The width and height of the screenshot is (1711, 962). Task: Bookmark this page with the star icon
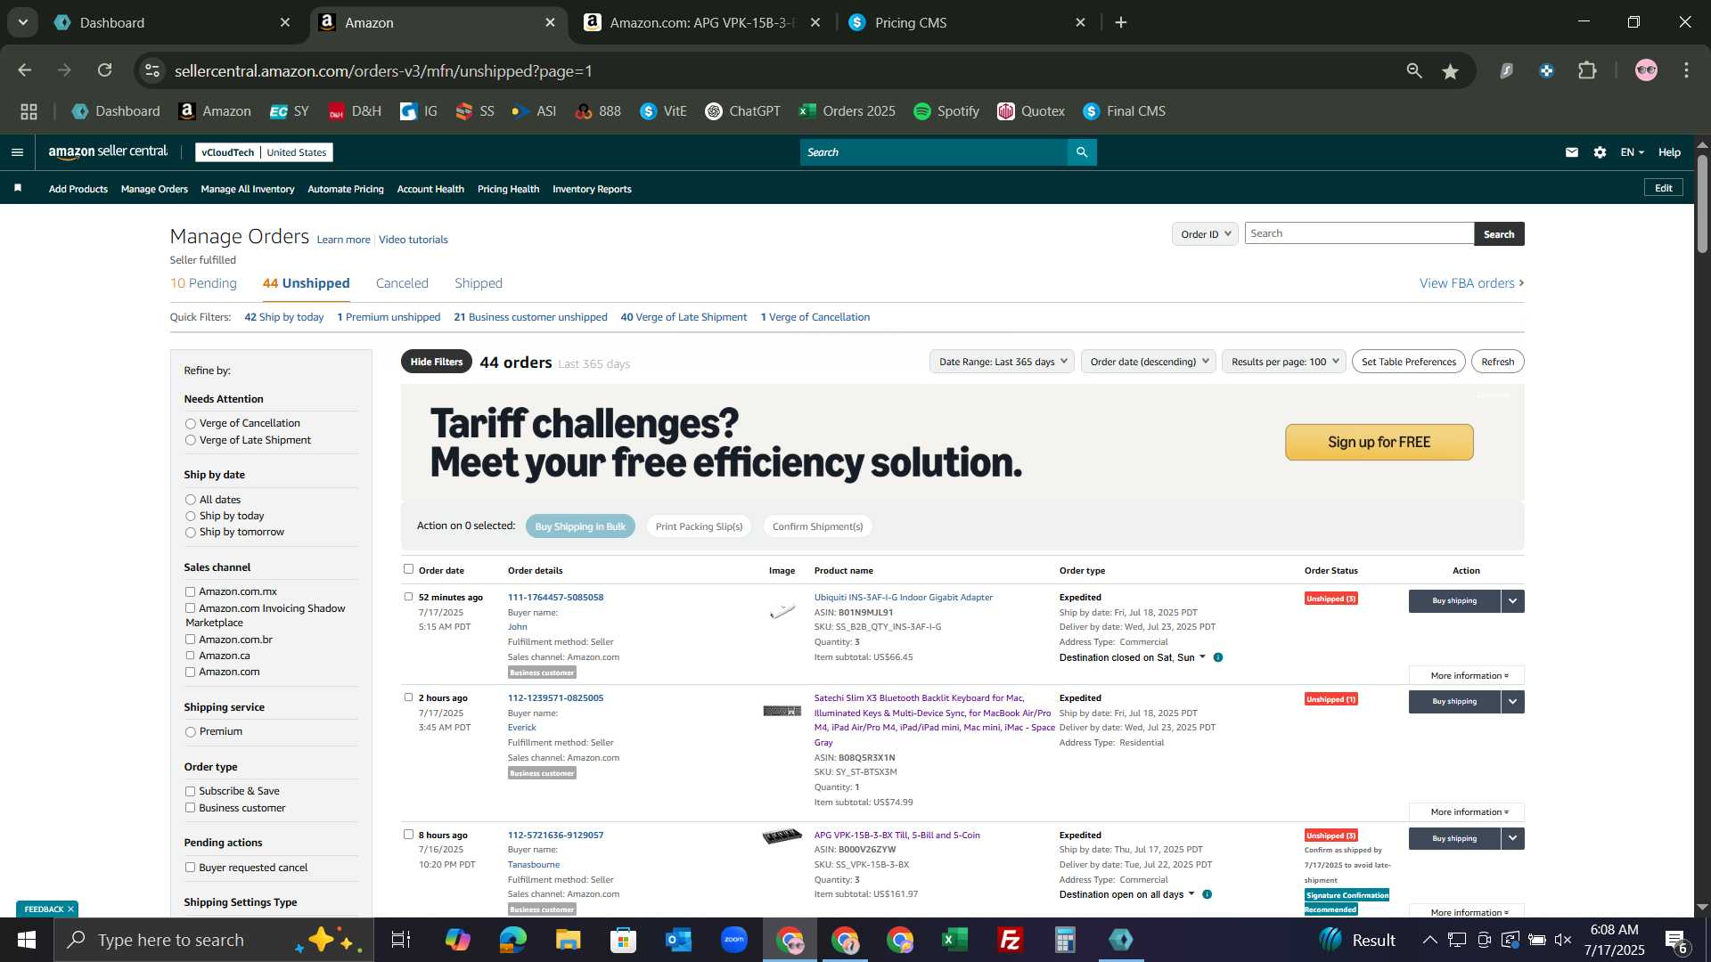pyautogui.click(x=1451, y=71)
